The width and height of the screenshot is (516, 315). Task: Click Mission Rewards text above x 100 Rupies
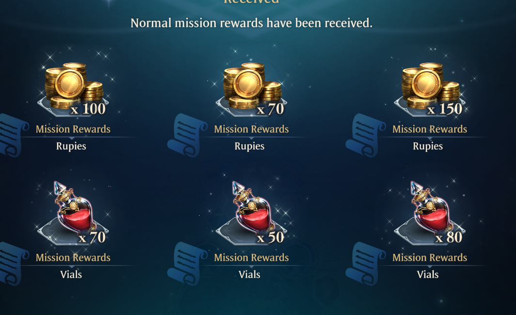[73, 129]
